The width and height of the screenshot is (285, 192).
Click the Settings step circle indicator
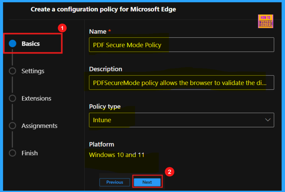coord(13,71)
